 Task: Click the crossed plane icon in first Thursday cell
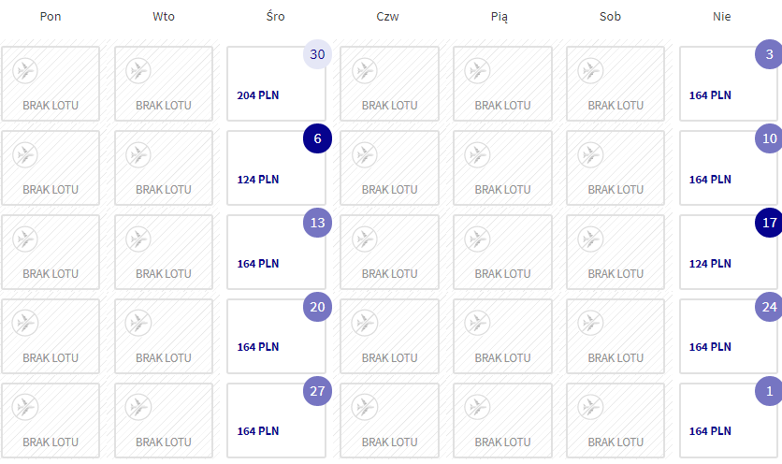click(365, 70)
